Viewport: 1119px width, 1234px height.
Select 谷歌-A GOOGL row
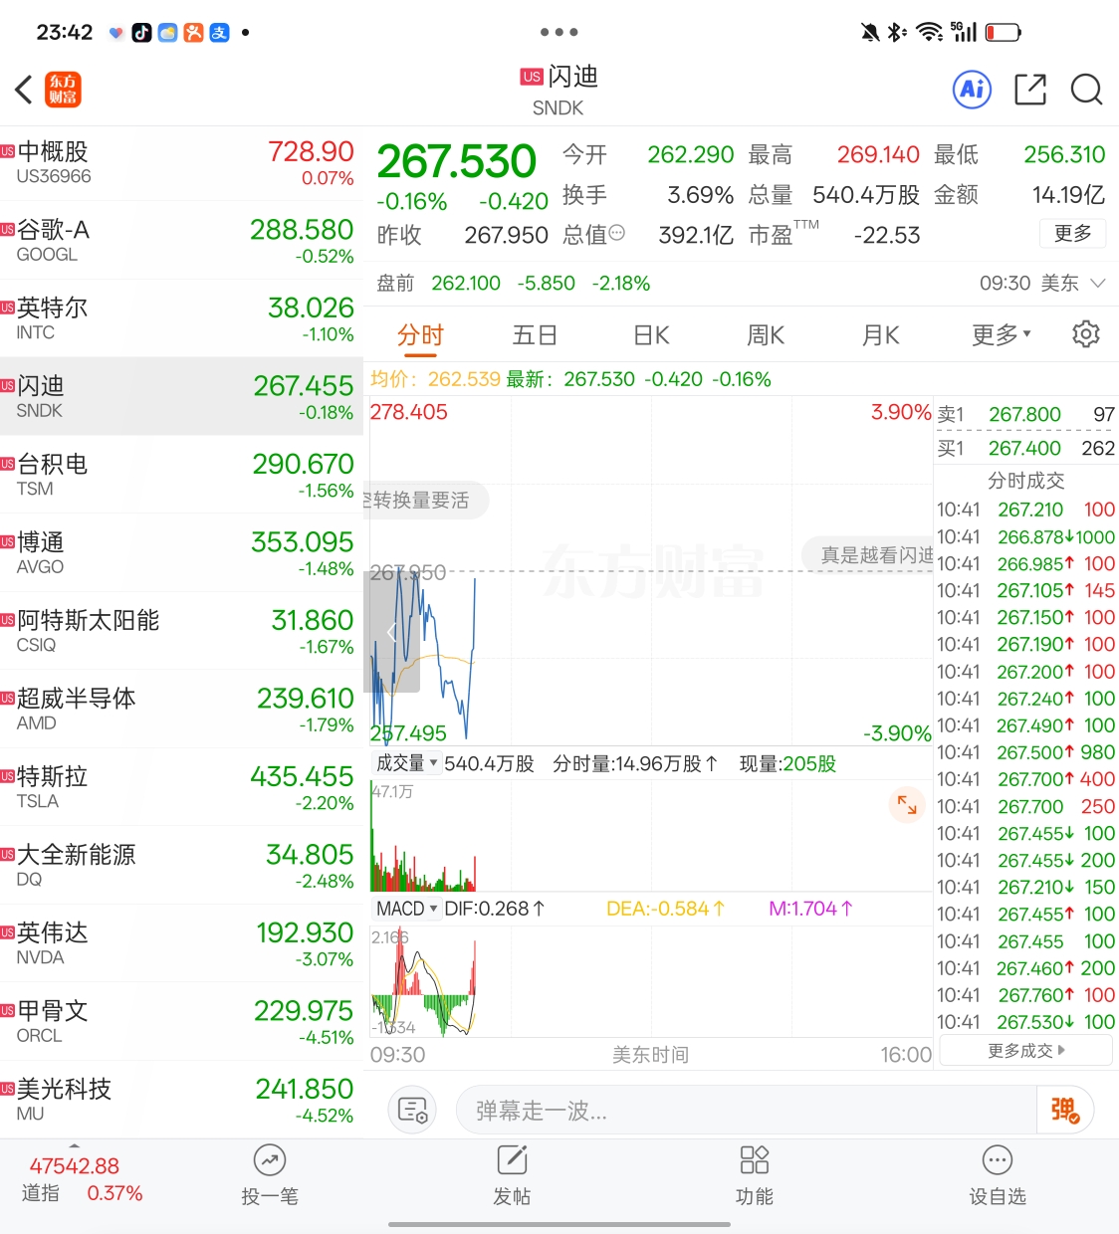(181, 241)
